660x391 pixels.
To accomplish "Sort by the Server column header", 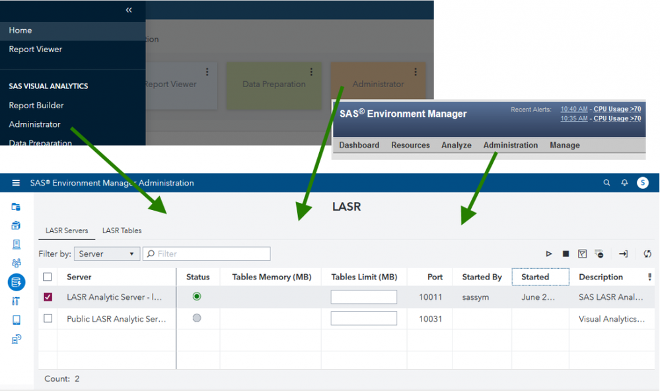I will click(x=79, y=277).
